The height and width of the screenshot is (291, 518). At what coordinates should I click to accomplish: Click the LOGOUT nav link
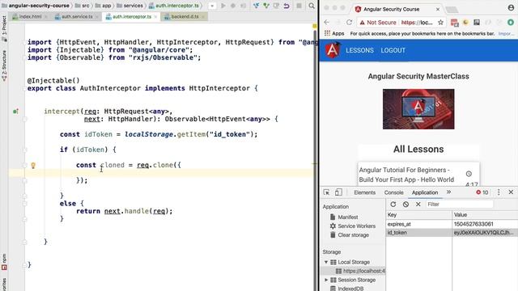(x=393, y=50)
